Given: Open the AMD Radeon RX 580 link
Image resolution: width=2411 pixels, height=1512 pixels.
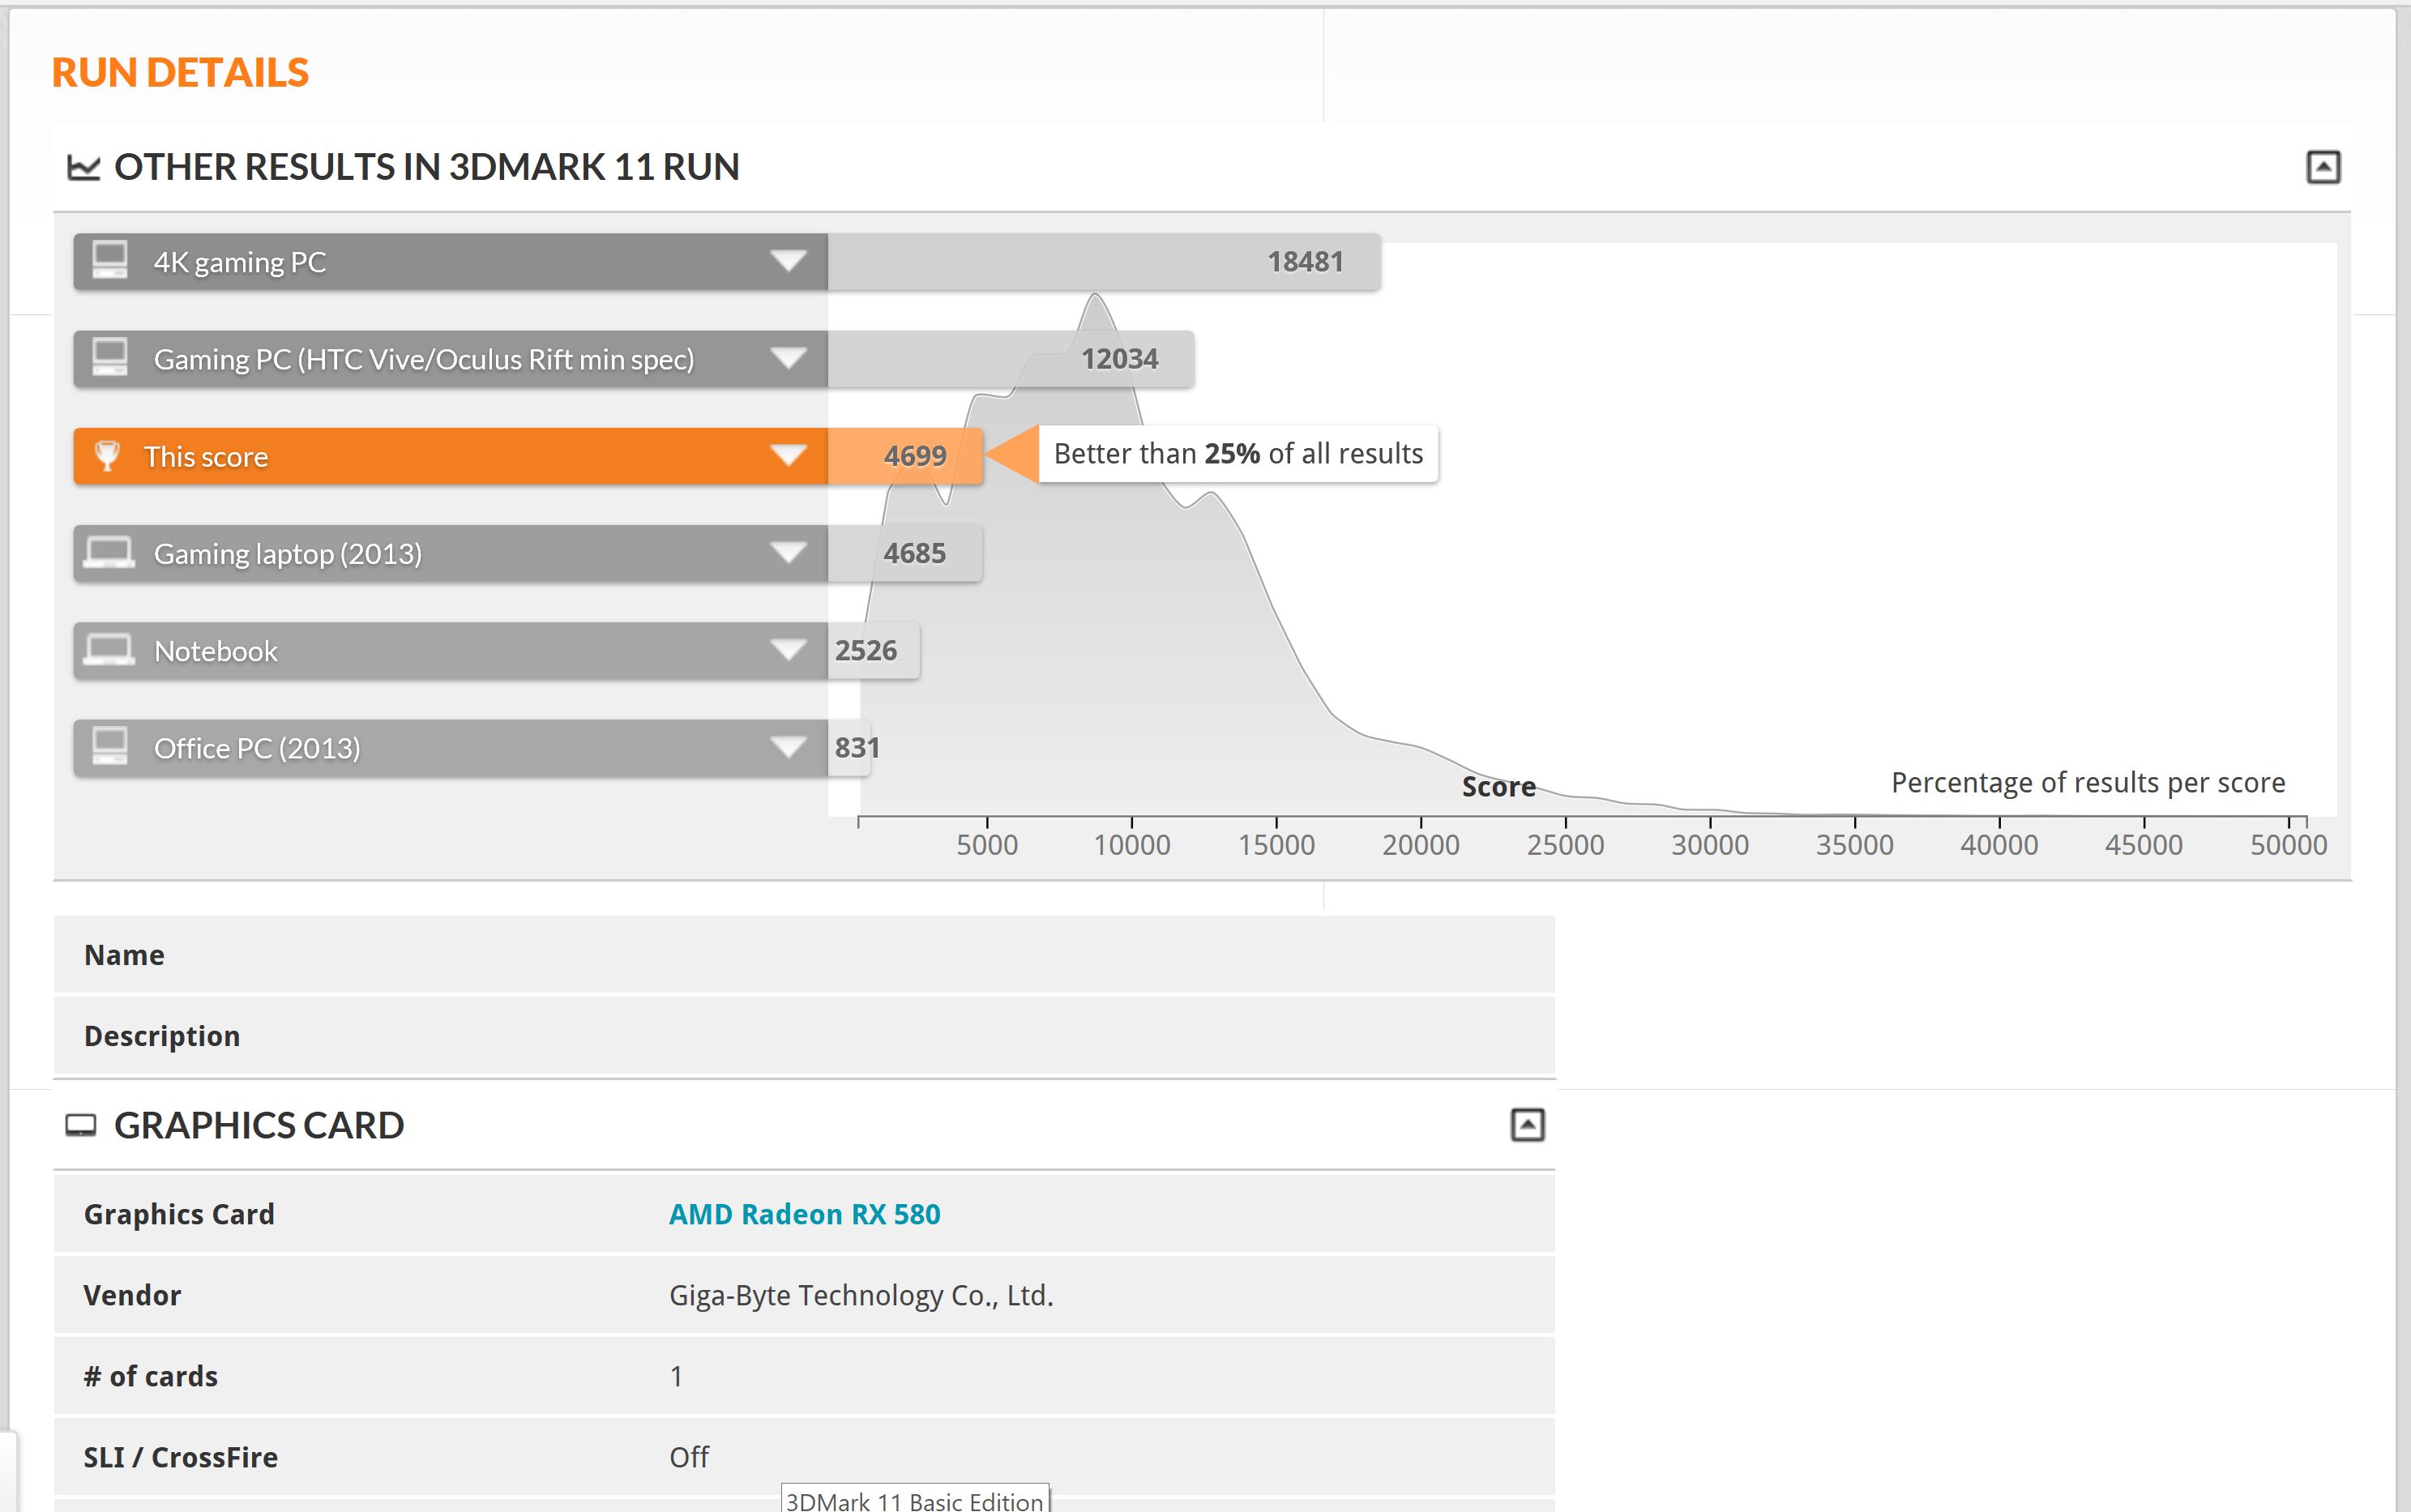Looking at the screenshot, I should click(804, 1214).
